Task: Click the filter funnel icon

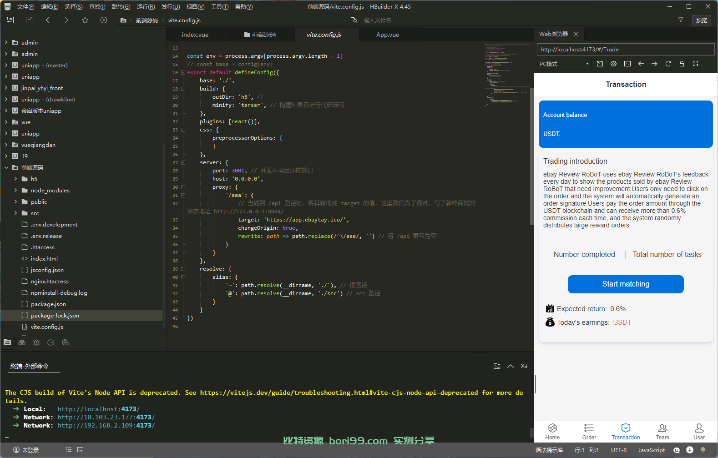Action: click(681, 20)
